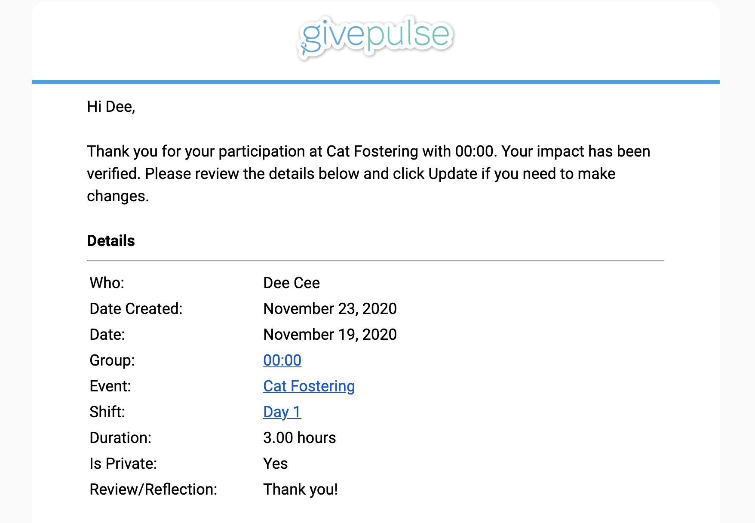This screenshot has width=755, height=523.
Task: Click the Details heading
Action: click(111, 241)
